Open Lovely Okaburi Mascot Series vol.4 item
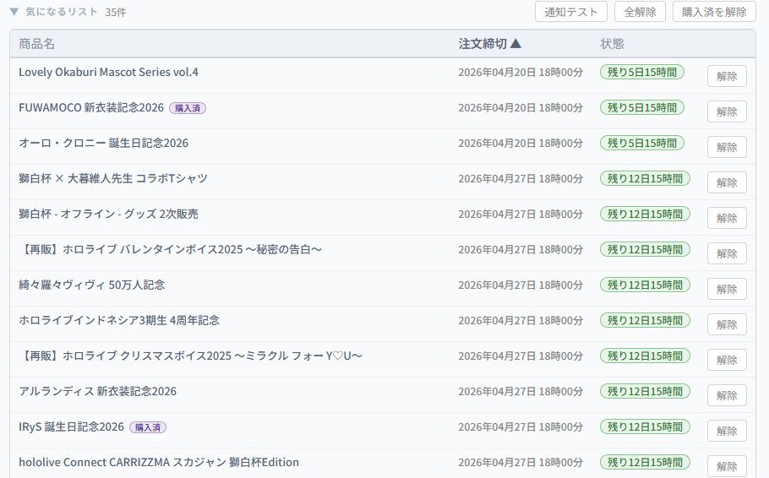769x478 pixels. [x=108, y=72]
